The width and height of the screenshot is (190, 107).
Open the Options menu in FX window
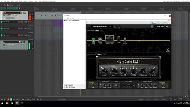pyautogui.click(x=72, y=18)
